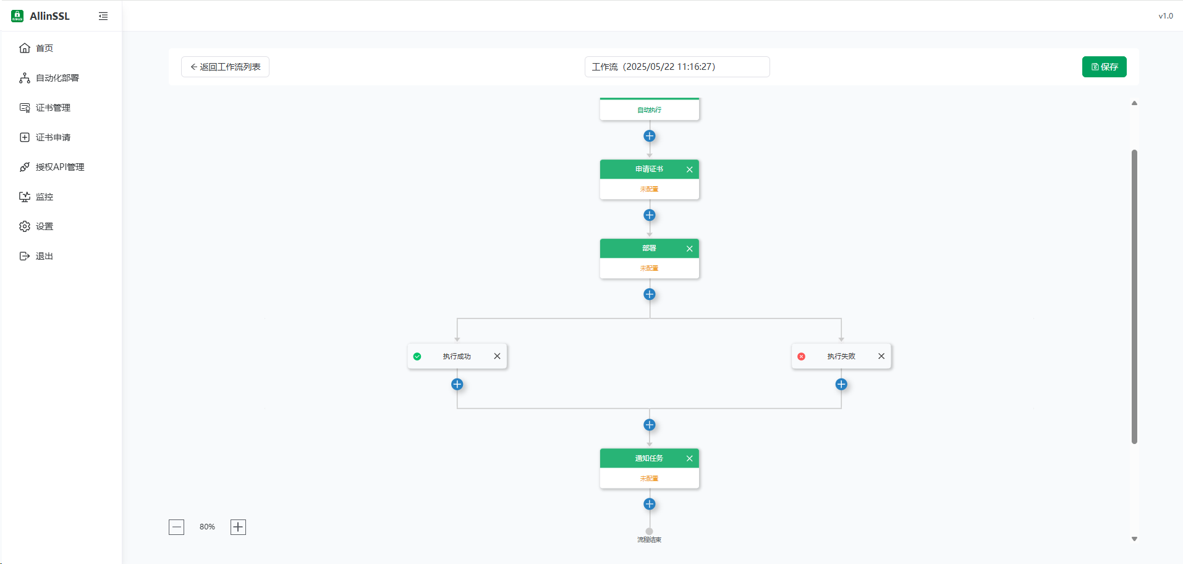1183x564 pixels.
Task: Open 设置 in the sidebar
Action: pos(45,226)
